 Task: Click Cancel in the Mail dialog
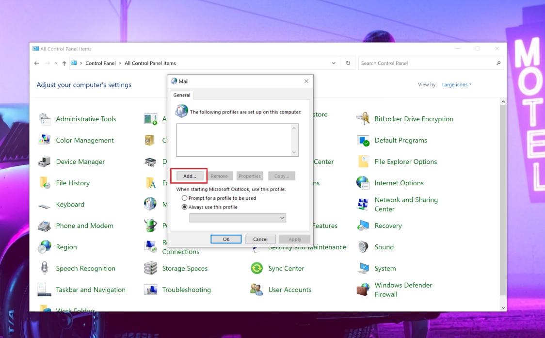[260, 239]
